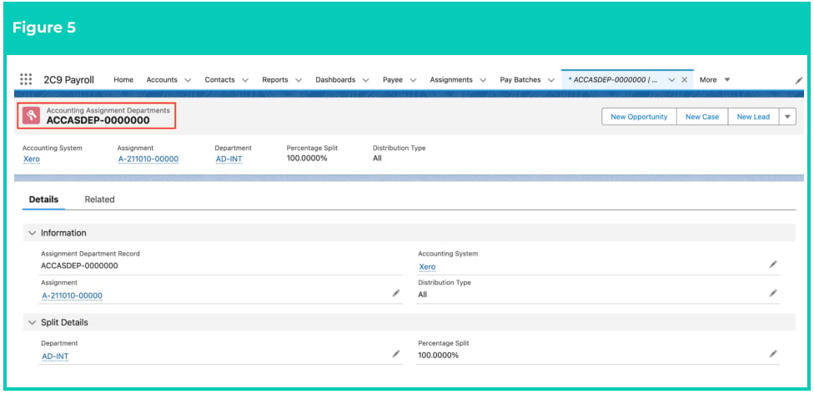This screenshot has height=394, width=814.
Task: Click the Distribution Type value All in highlights
Action: point(378,158)
